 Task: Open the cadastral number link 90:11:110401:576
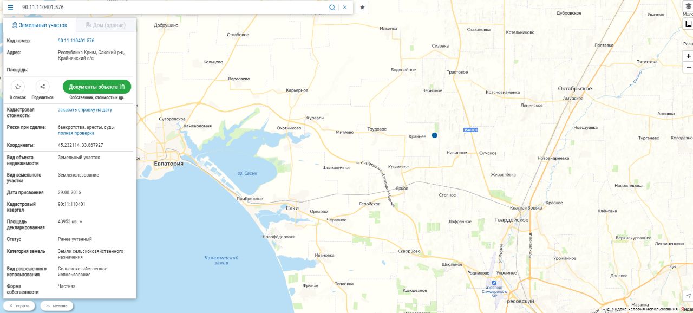click(x=76, y=41)
